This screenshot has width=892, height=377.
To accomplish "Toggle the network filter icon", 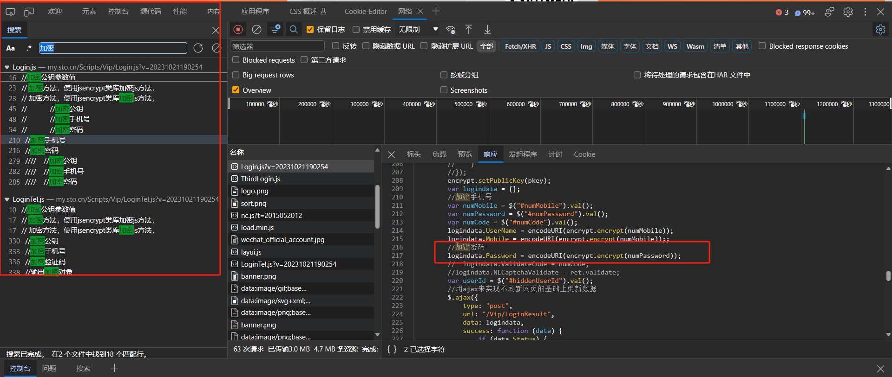I will tap(275, 30).
